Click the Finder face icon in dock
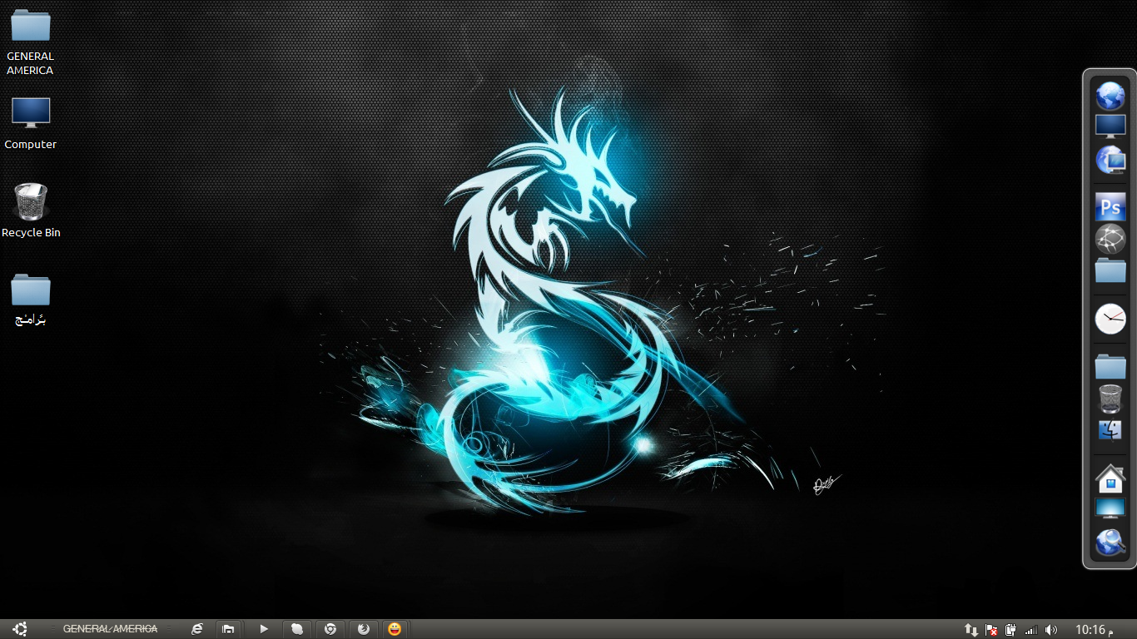 tap(1110, 430)
